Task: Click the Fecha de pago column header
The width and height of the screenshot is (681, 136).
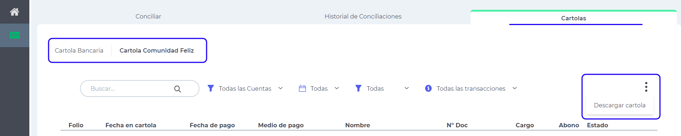Action: [212, 125]
